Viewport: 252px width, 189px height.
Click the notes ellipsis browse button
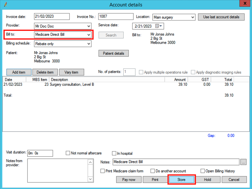coord(243,162)
